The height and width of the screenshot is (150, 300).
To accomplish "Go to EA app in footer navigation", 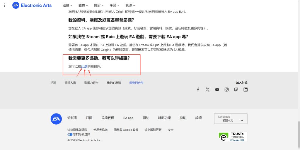I will tap(128, 118).
